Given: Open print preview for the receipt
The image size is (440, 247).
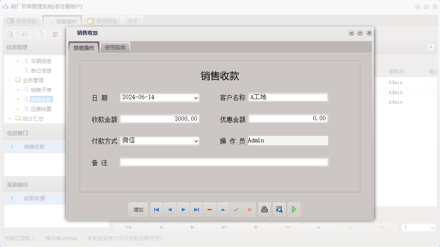Looking at the screenshot, I should 279,209.
